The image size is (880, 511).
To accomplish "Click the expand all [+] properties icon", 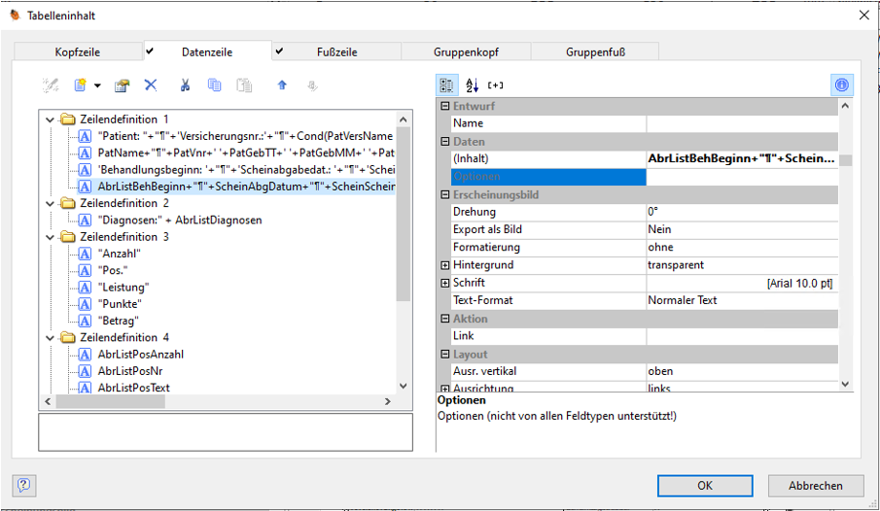I will pyautogui.click(x=495, y=85).
